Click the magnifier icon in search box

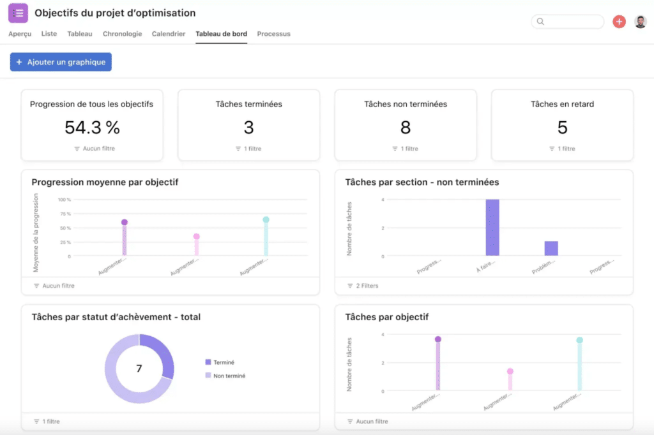click(x=540, y=22)
